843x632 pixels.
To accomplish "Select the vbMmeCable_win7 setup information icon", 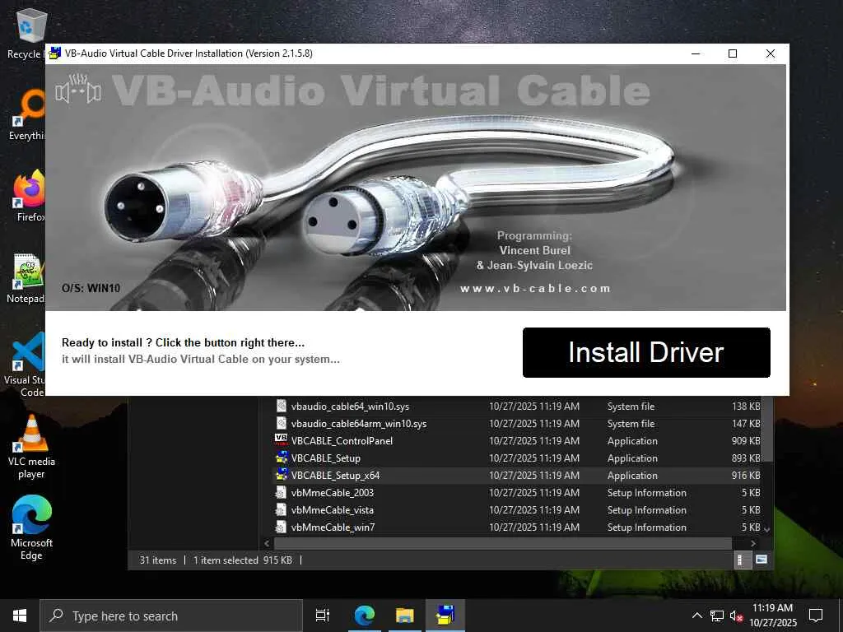I will [x=281, y=527].
